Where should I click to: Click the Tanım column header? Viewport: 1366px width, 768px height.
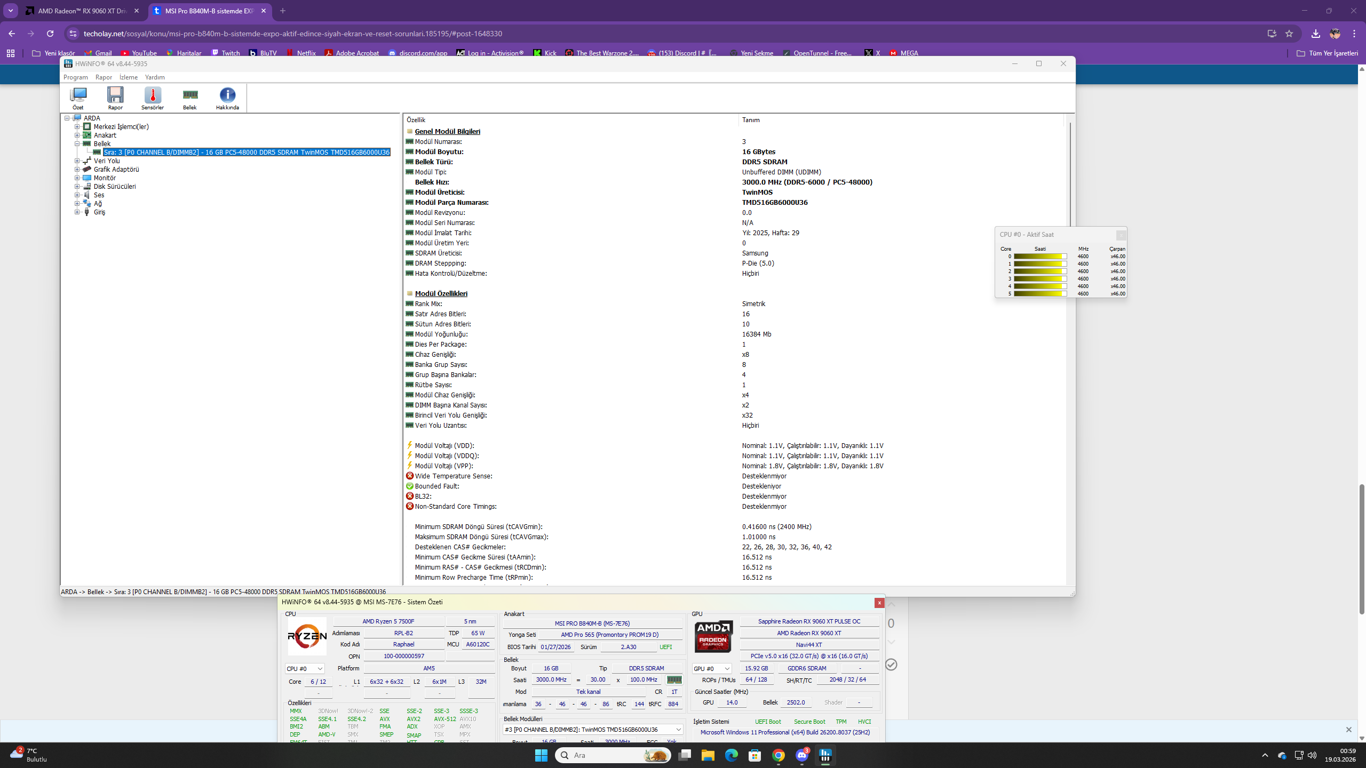coord(751,120)
